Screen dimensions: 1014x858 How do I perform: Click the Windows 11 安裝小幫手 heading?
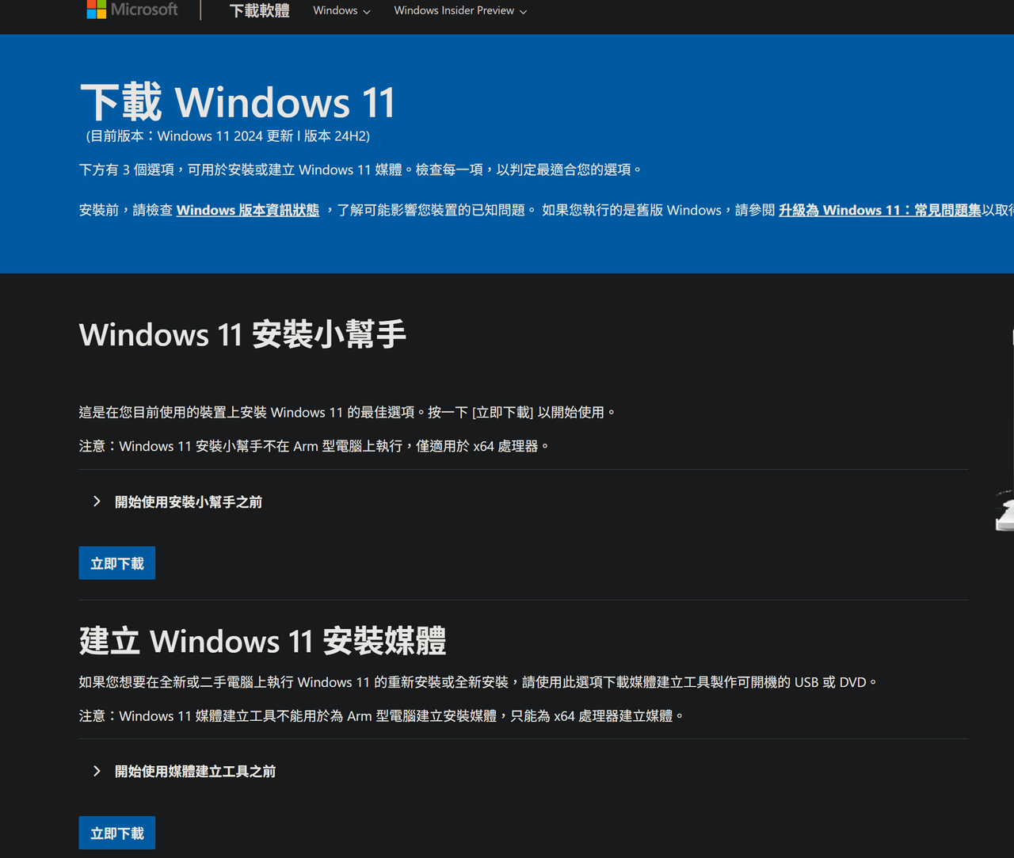pyautogui.click(x=242, y=334)
